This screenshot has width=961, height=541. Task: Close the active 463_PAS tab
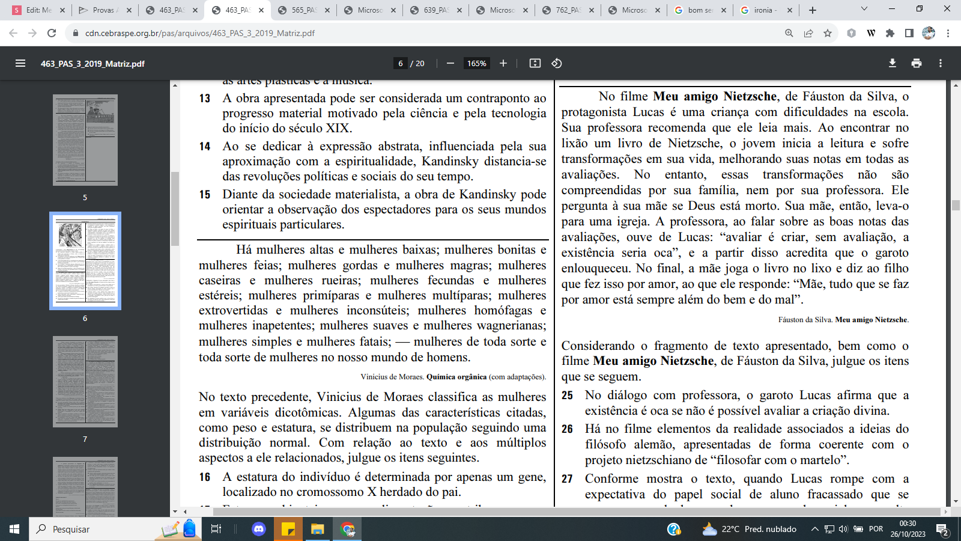pos(261,10)
